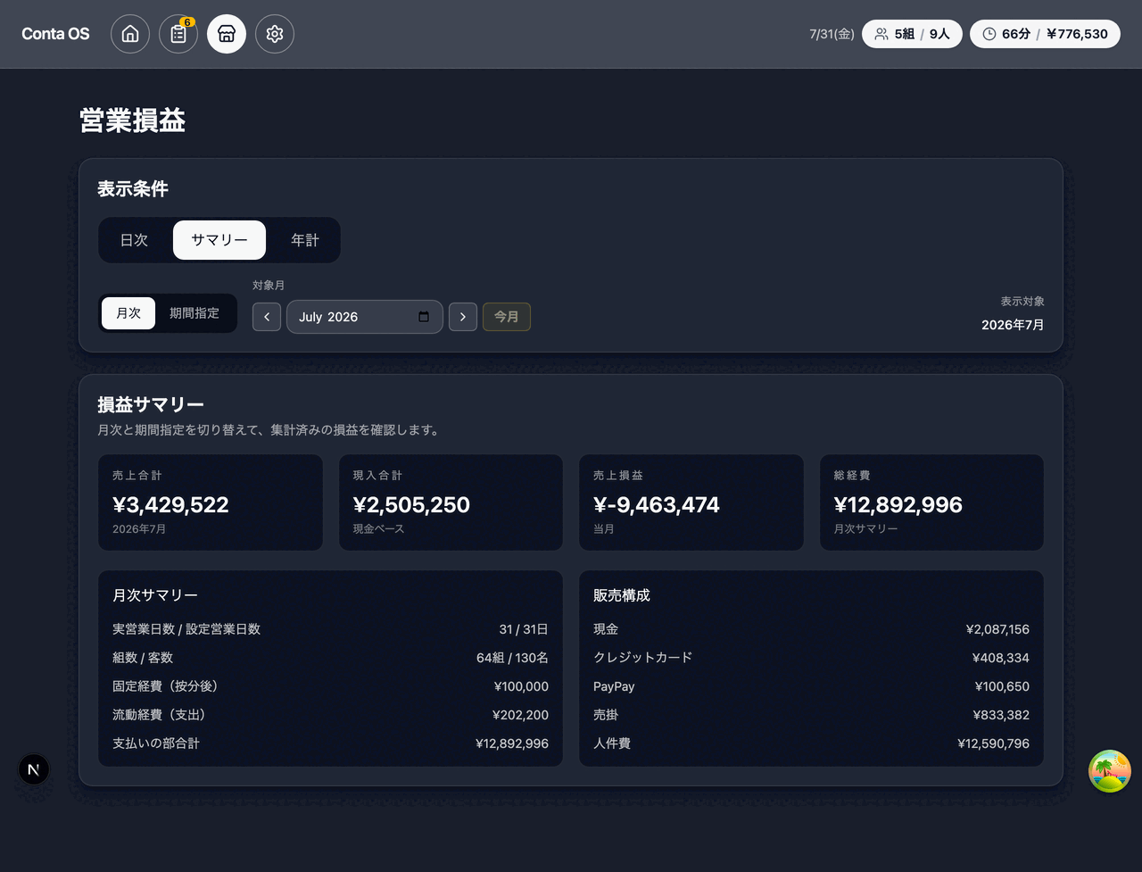Image resolution: width=1142 pixels, height=872 pixels.
Task: Click the palm tree avatar icon
Action: (1110, 771)
